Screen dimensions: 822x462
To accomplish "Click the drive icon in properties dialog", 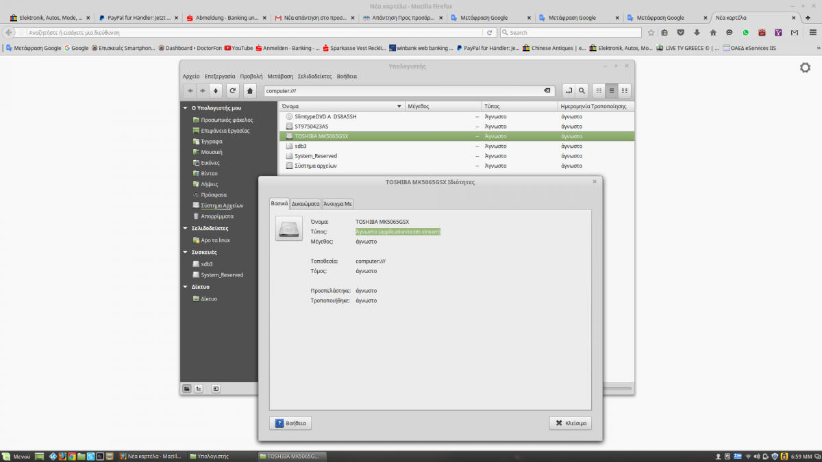I will pyautogui.click(x=288, y=229).
